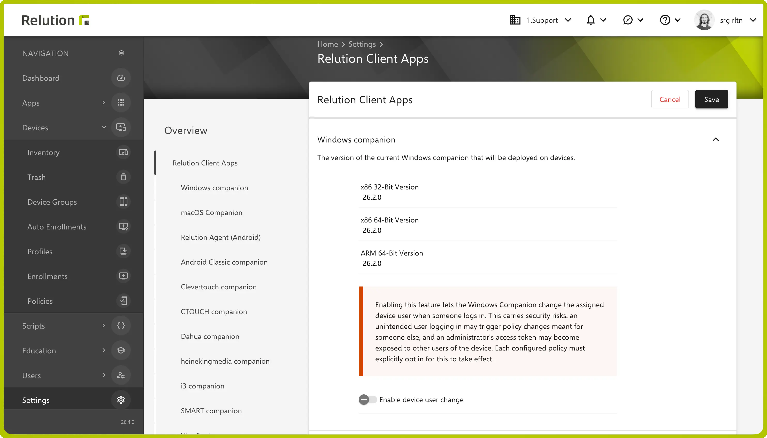Viewport: 767px width, 438px height.
Task: Open Device Groups in navigation
Action: 52,202
